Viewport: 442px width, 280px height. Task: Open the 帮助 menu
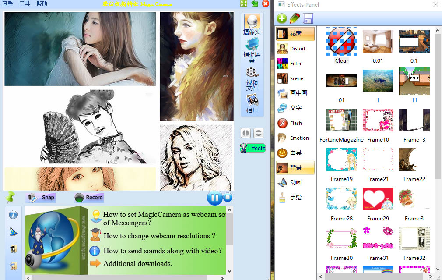[x=42, y=4]
